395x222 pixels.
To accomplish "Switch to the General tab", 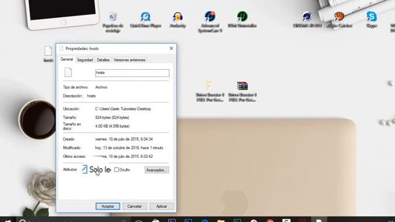I will pyautogui.click(x=67, y=59).
